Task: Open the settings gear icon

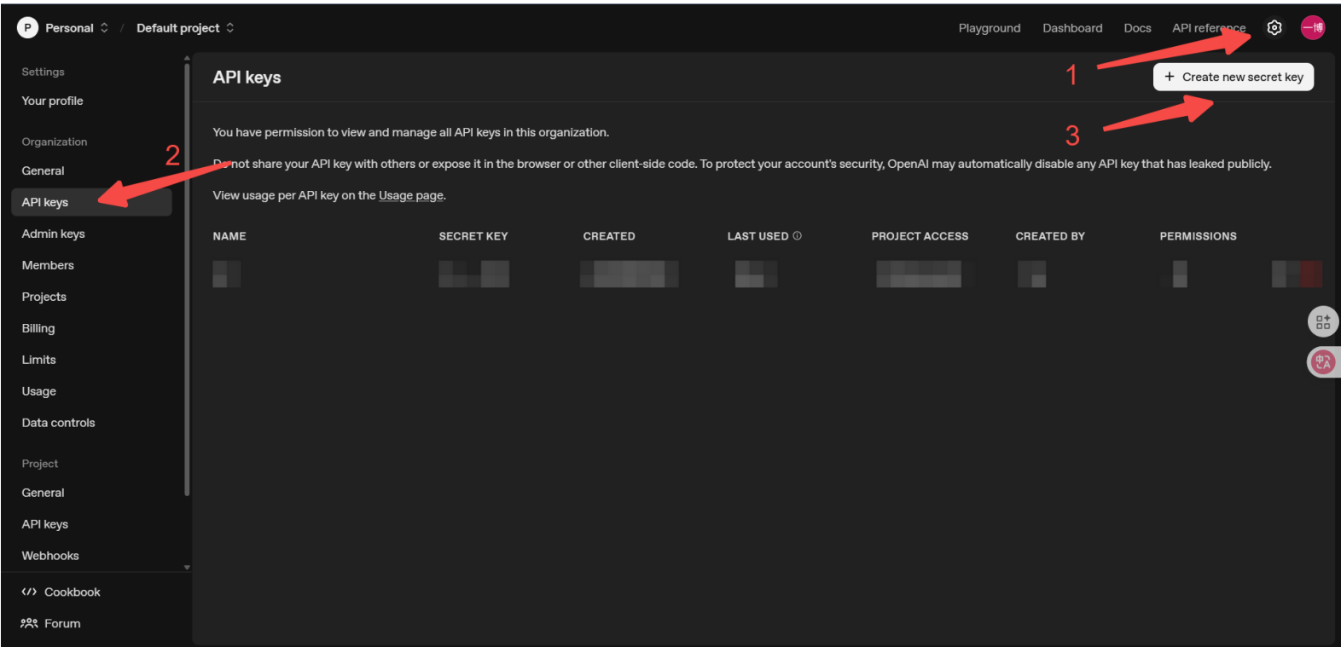Action: click(1274, 28)
